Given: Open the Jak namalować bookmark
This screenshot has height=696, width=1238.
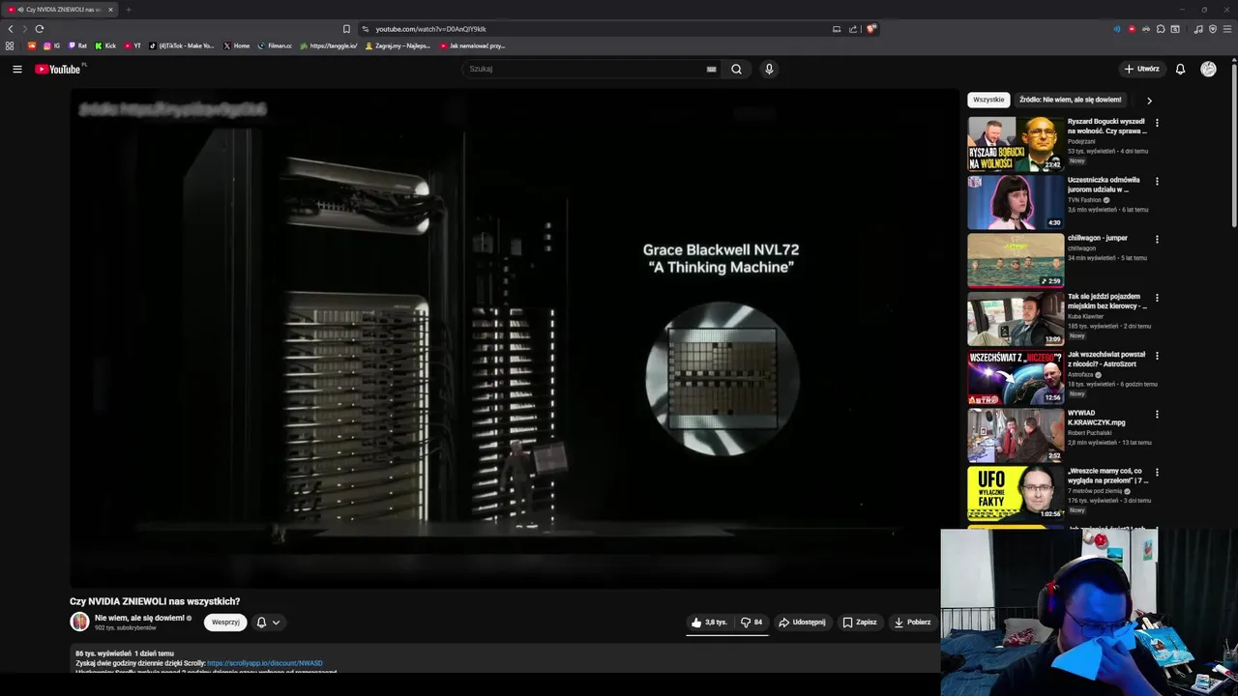Looking at the screenshot, I should [473, 45].
